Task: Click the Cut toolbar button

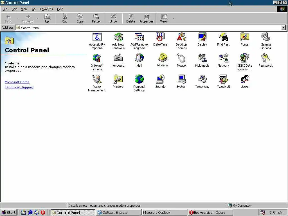Action: (x=64, y=18)
